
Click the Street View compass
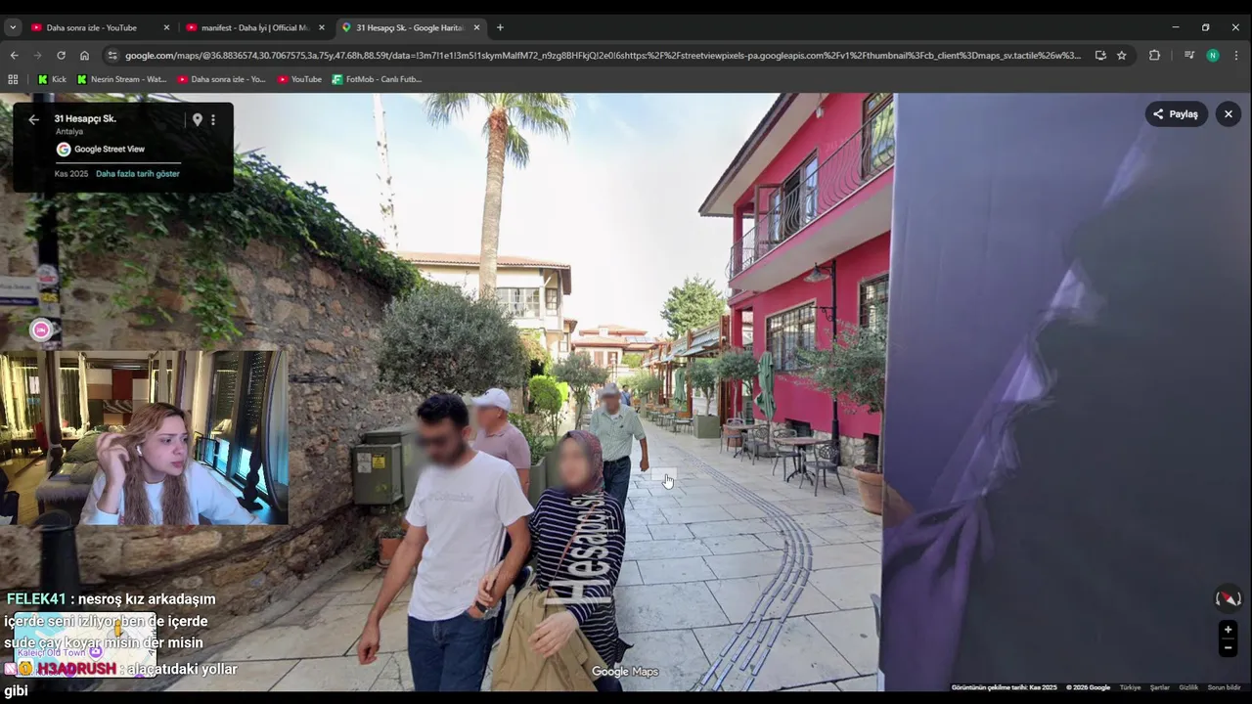coord(1228,598)
